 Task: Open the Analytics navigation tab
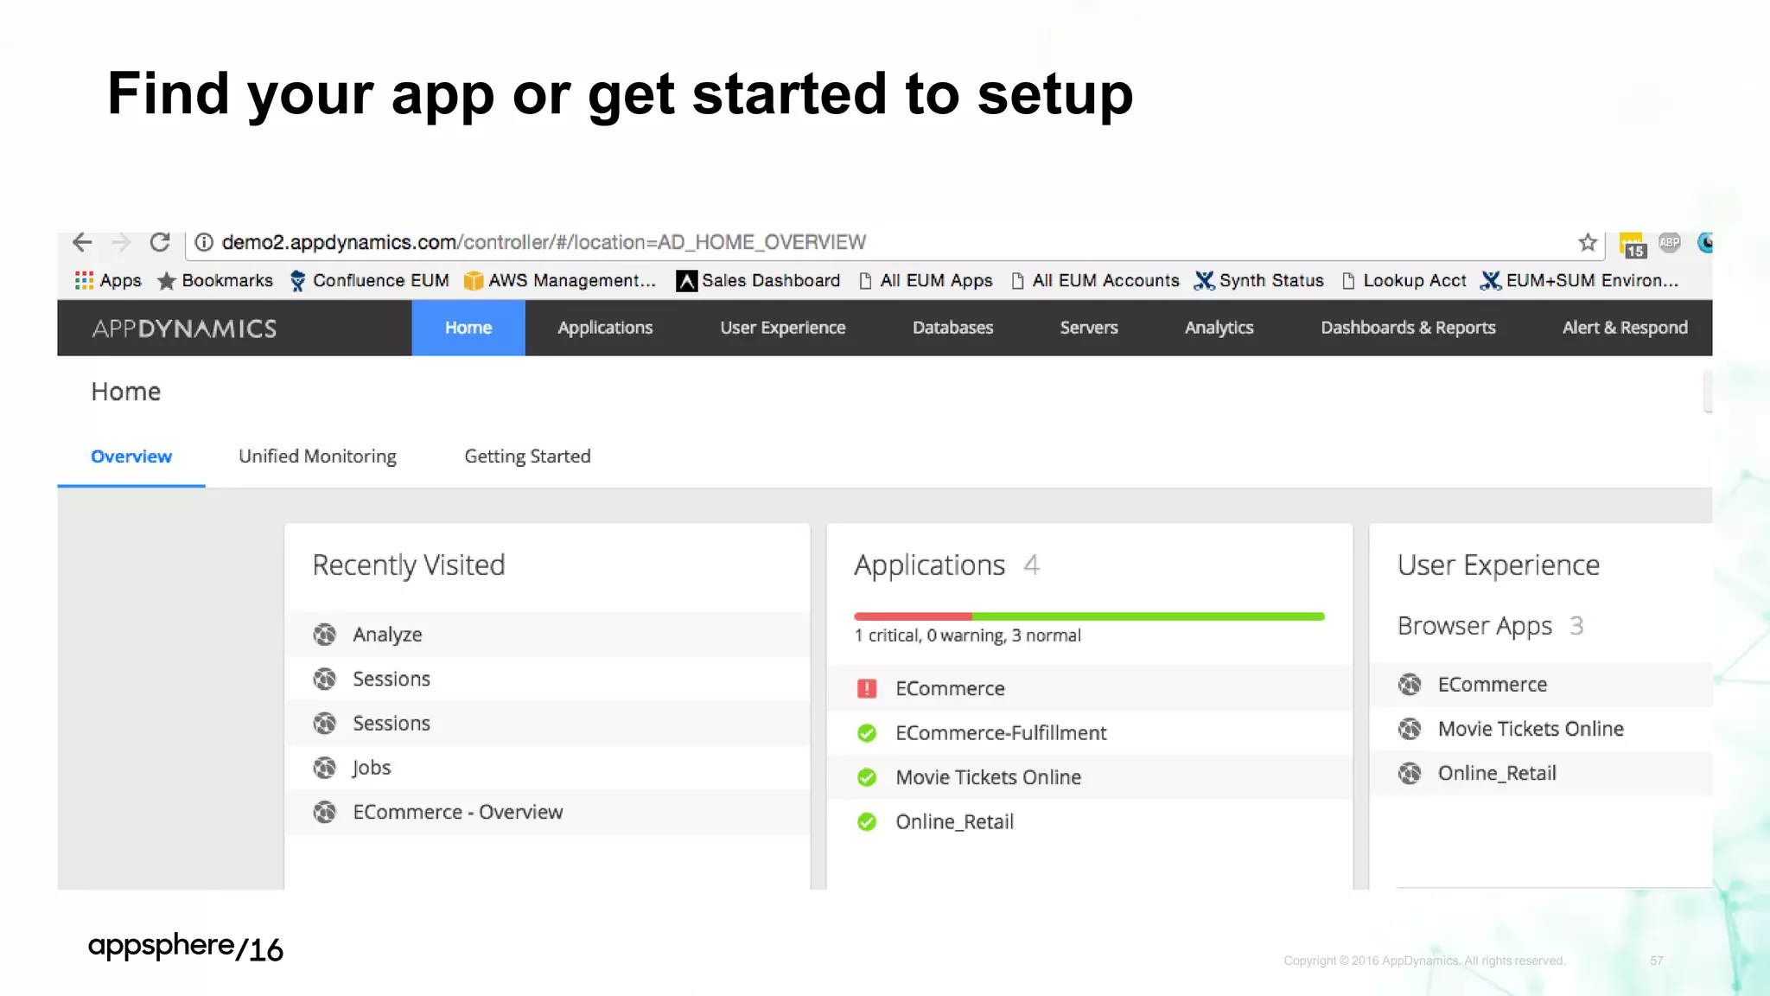1219,328
